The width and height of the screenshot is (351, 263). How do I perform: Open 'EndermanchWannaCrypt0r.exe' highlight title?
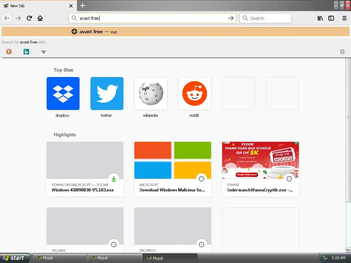[260, 190]
